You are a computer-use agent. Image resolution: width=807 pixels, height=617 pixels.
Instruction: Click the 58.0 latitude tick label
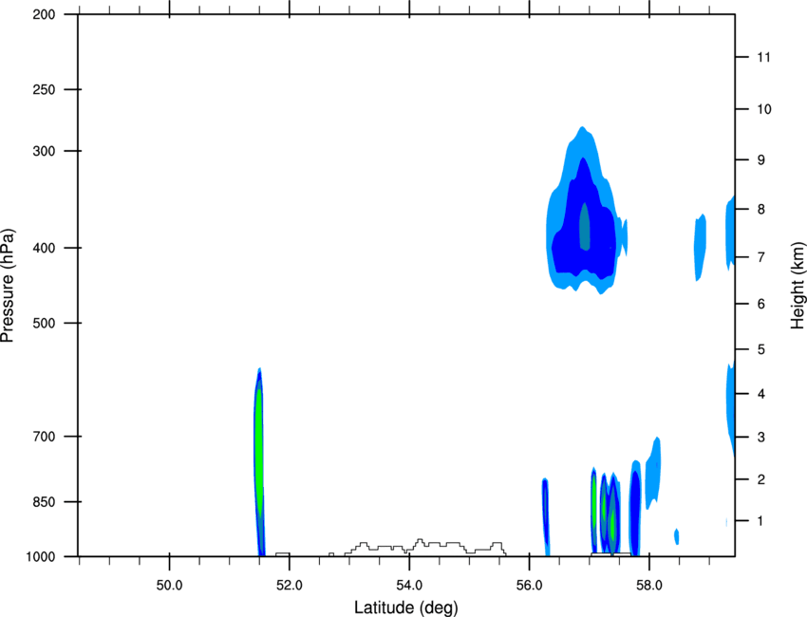coord(649,586)
